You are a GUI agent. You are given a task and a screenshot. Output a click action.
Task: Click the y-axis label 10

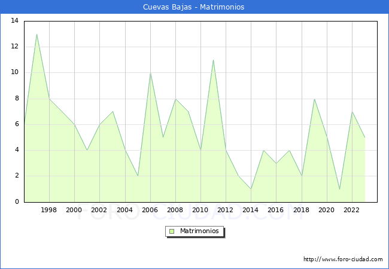point(15,72)
